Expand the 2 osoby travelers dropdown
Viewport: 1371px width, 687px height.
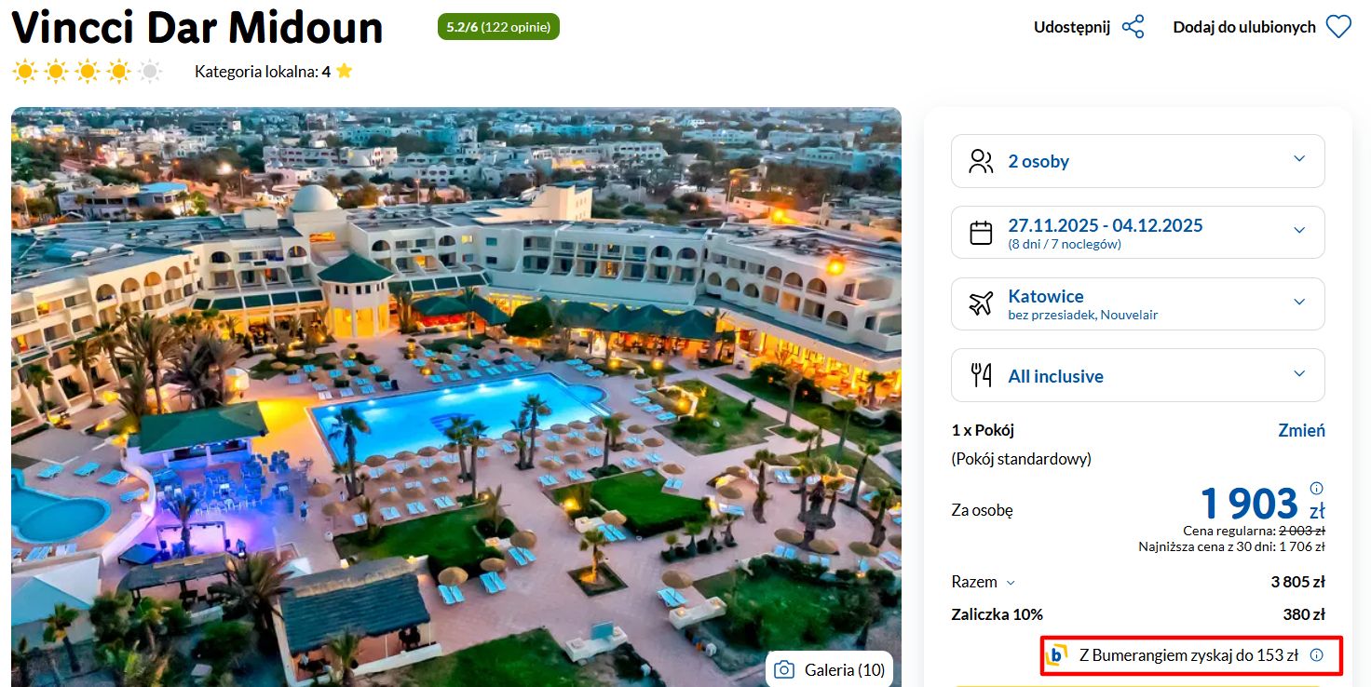click(x=1137, y=161)
